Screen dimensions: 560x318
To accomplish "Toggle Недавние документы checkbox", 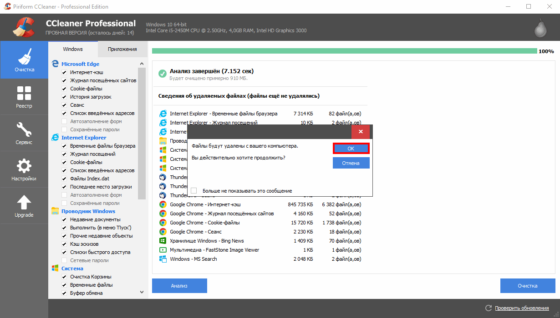I will 64,219.
